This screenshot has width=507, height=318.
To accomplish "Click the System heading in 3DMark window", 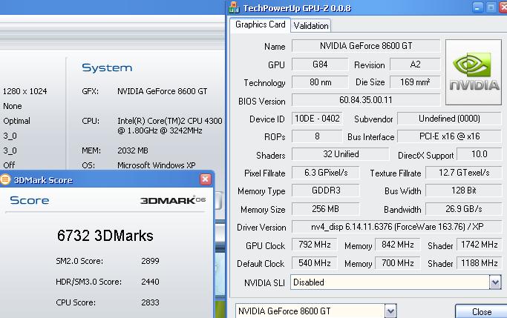I will (107, 67).
